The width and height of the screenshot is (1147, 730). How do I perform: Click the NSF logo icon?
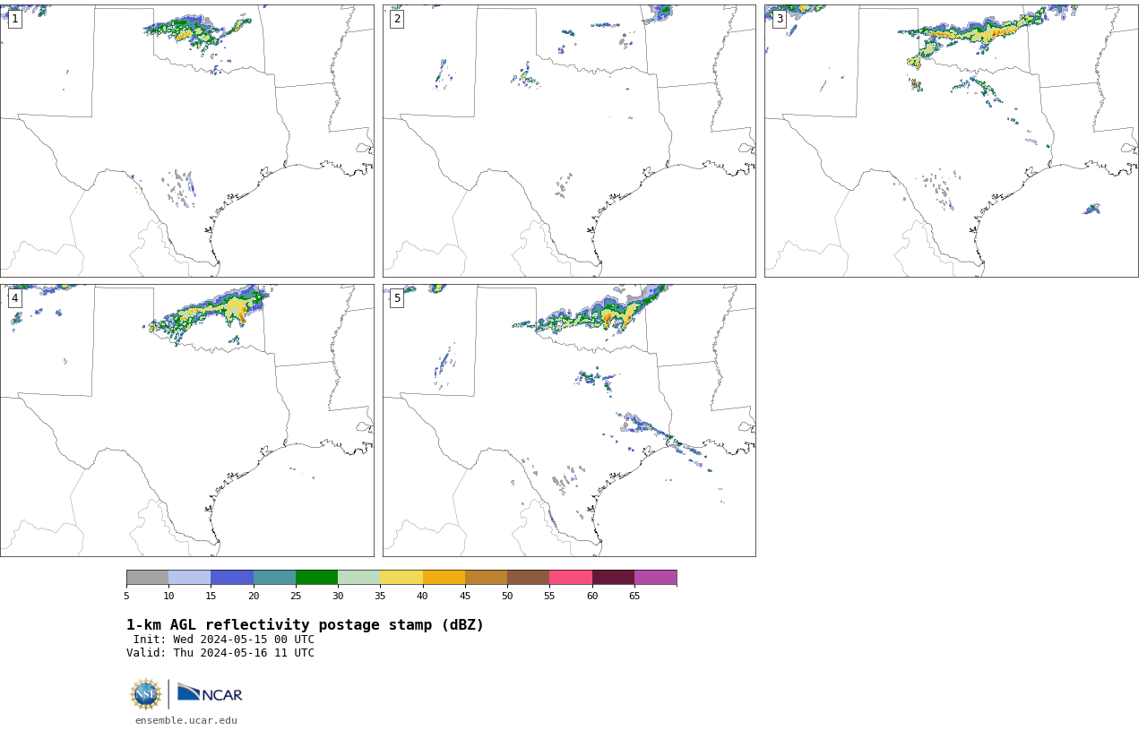click(146, 694)
